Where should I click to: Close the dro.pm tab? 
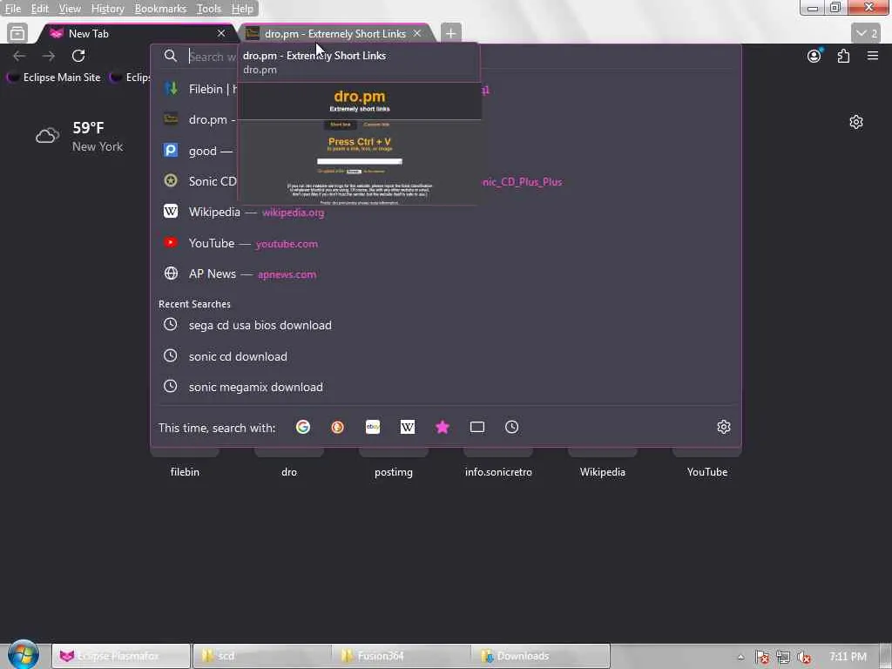click(x=417, y=34)
